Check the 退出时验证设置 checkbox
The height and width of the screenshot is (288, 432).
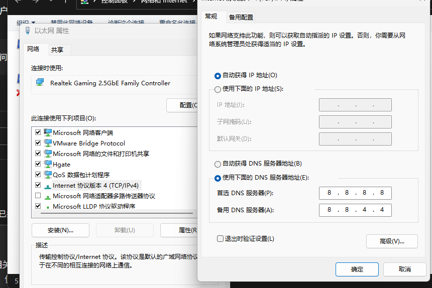(x=220, y=238)
